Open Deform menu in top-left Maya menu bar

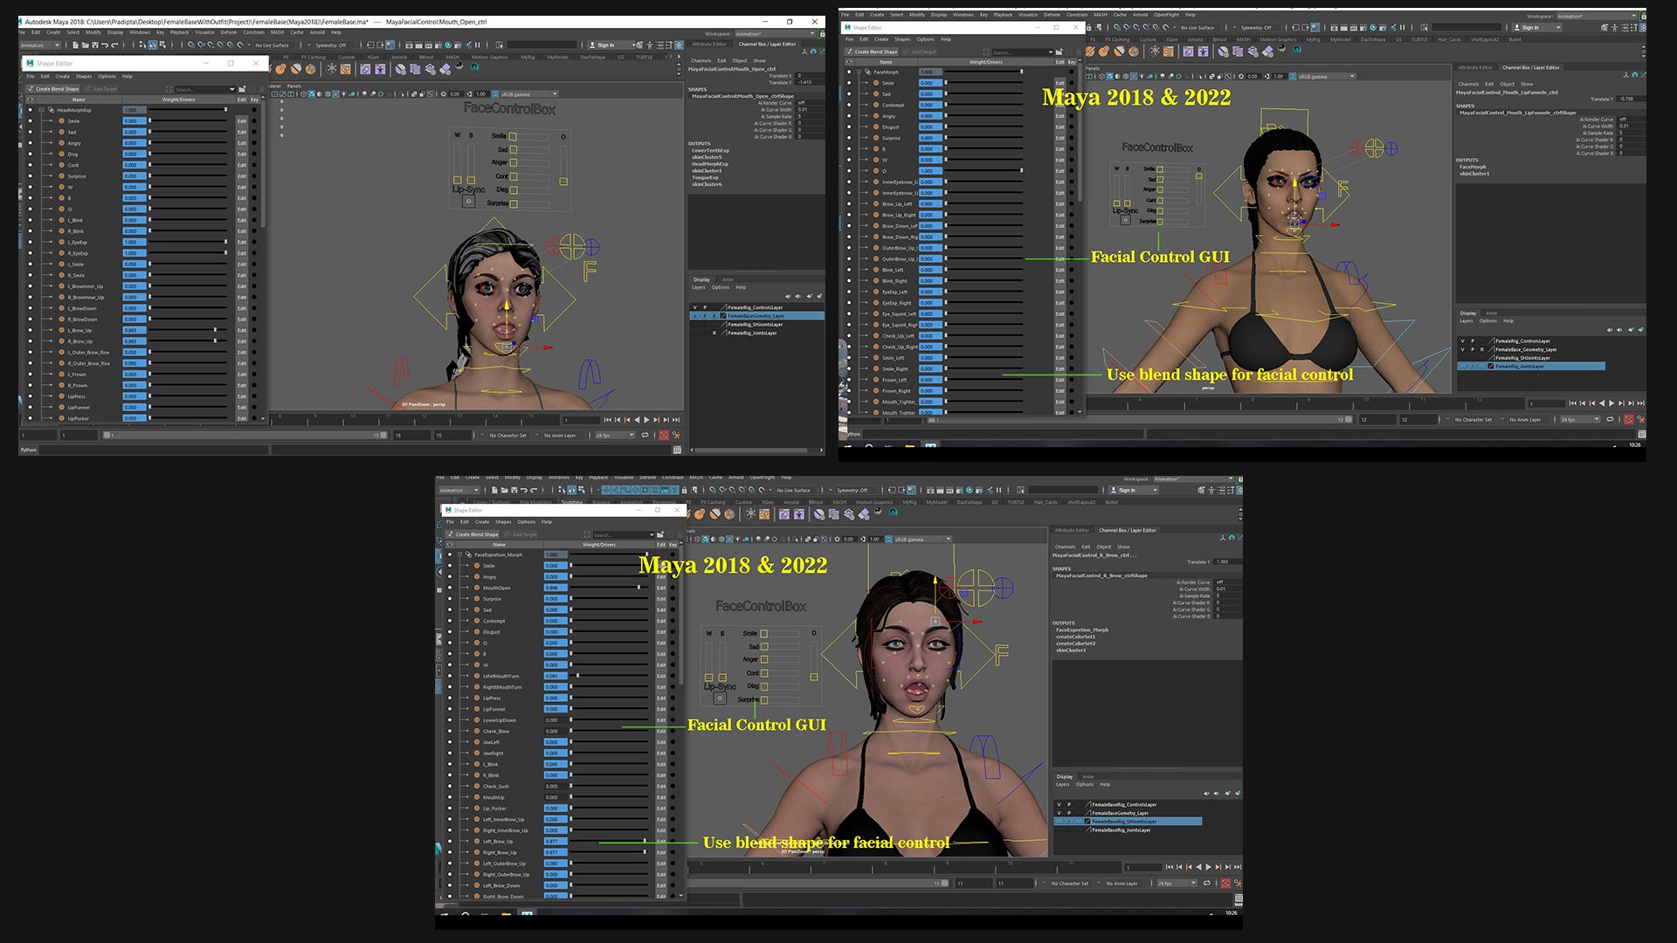tap(229, 32)
